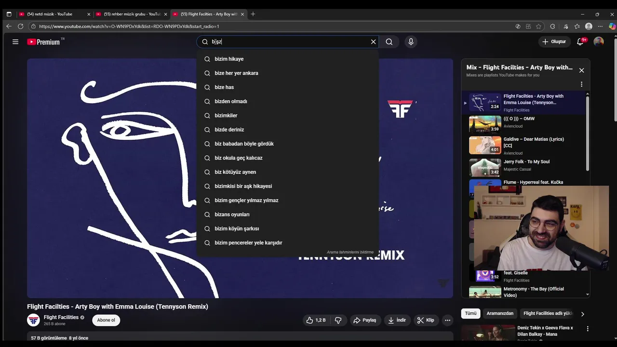
Task: Pick suggestion 'bize her yer ankara'
Action: 287,73
